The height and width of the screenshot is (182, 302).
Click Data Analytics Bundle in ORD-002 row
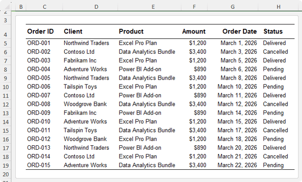click(x=147, y=52)
